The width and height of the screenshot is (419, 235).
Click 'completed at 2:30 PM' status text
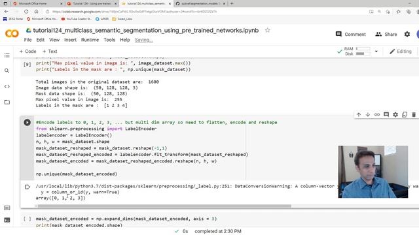[218, 231]
